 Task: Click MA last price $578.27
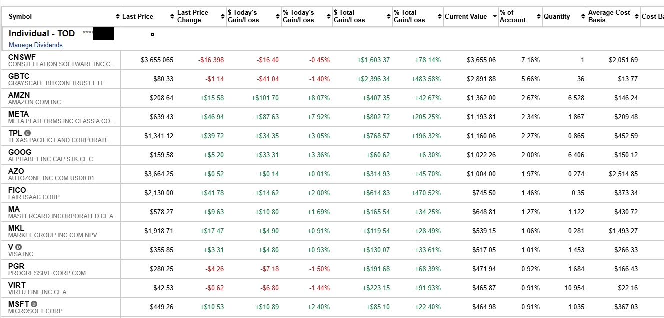pos(161,212)
